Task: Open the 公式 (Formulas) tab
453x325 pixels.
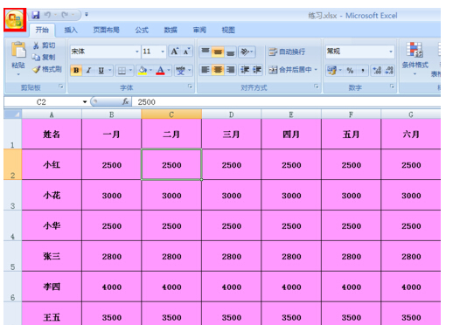Action: 142,30
